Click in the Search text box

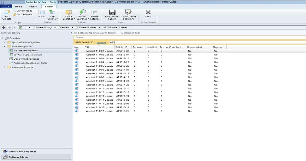(x=190, y=37)
